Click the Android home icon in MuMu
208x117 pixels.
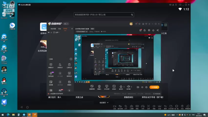point(28,107)
